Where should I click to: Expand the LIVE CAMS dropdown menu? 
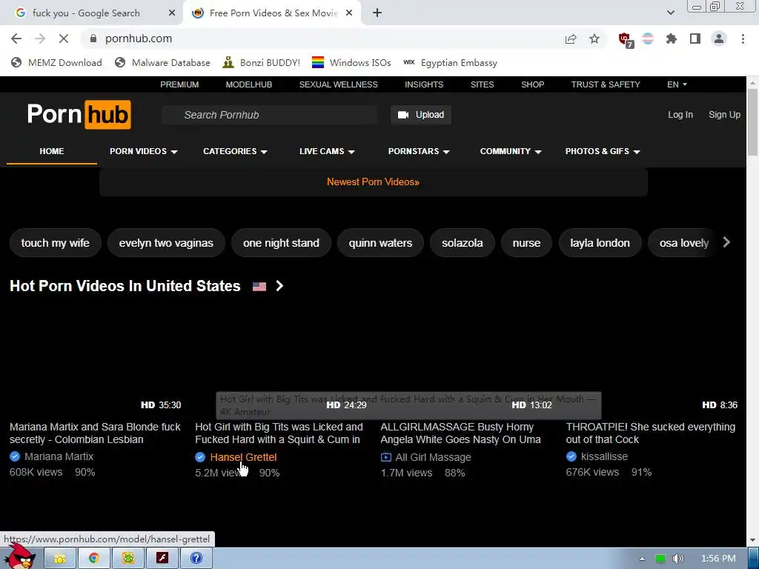point(327,151)
